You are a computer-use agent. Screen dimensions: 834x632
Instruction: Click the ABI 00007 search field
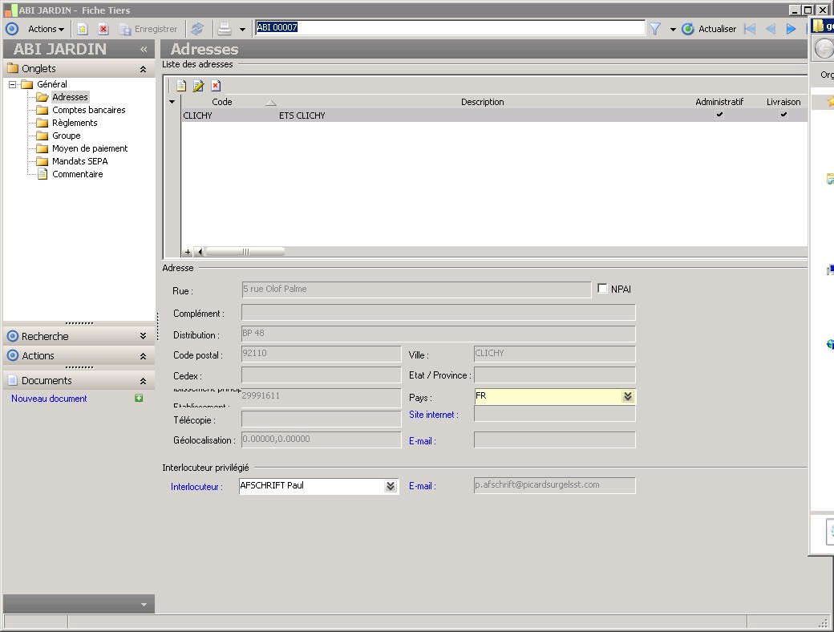coord(449,28)
